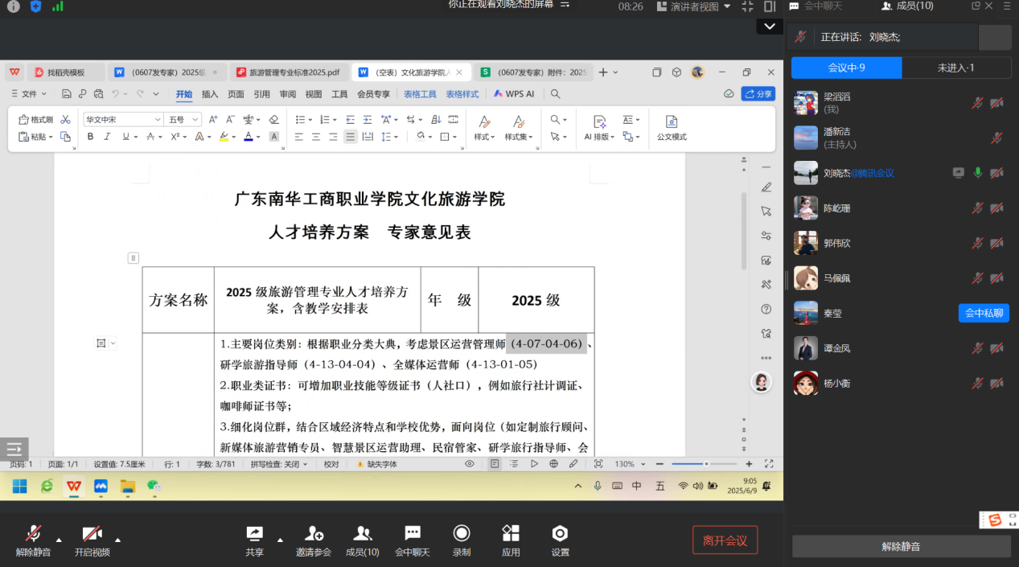Viewport: 1019px width, 567px height.
Task: Open 设置 settings in meeting toolbar
Action: (x=560, y=534)
